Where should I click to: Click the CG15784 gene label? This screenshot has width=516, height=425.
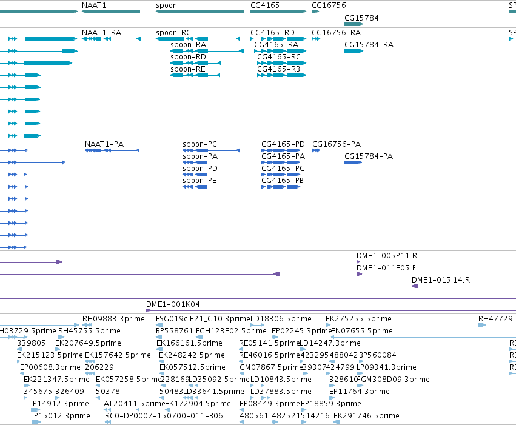pos(361,18)
